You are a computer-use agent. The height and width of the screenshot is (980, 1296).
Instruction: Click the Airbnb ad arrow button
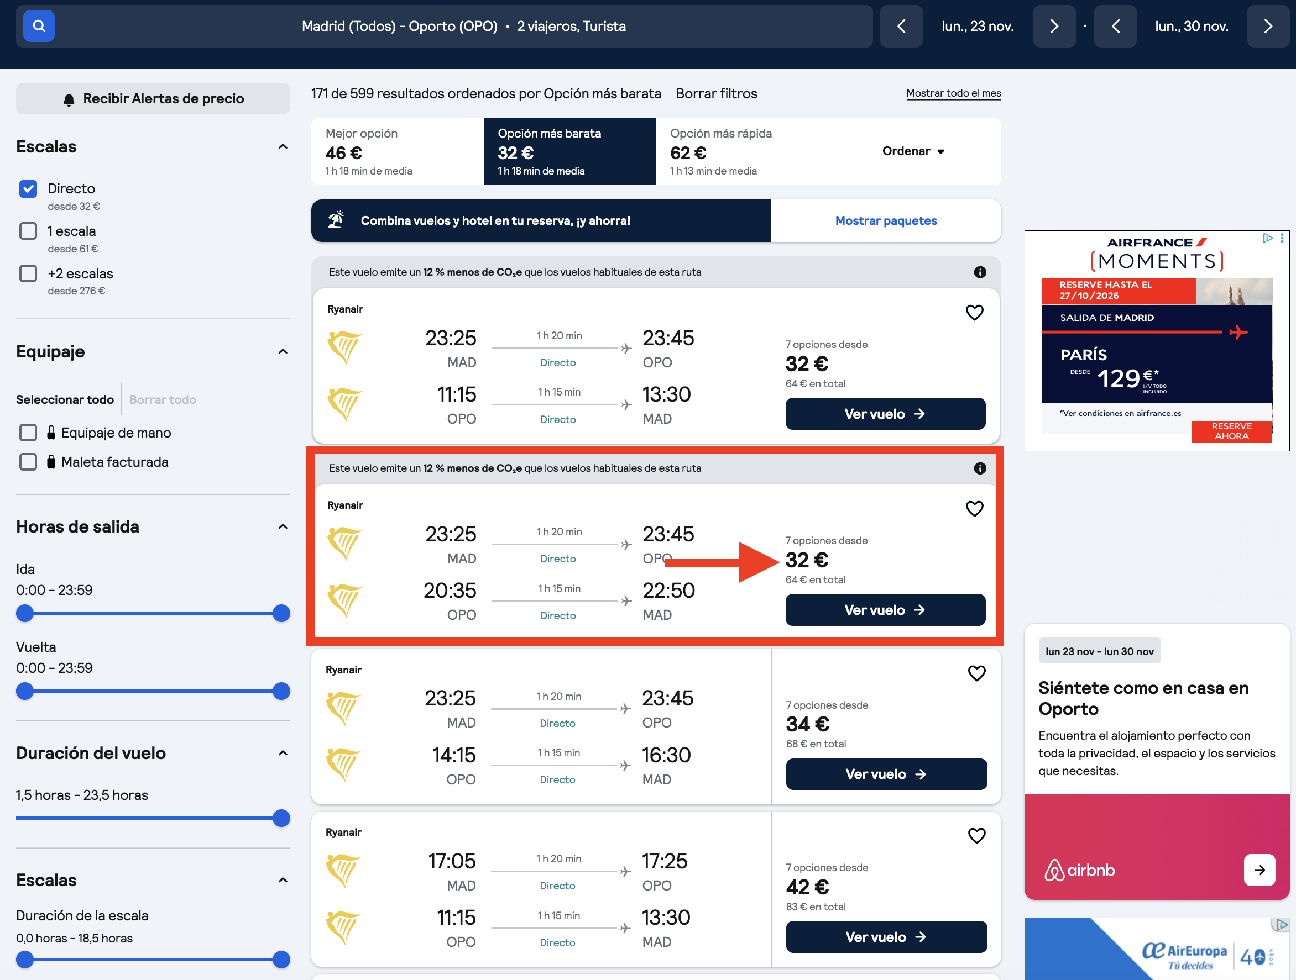pyautogui.click(x=1259, y=870)
